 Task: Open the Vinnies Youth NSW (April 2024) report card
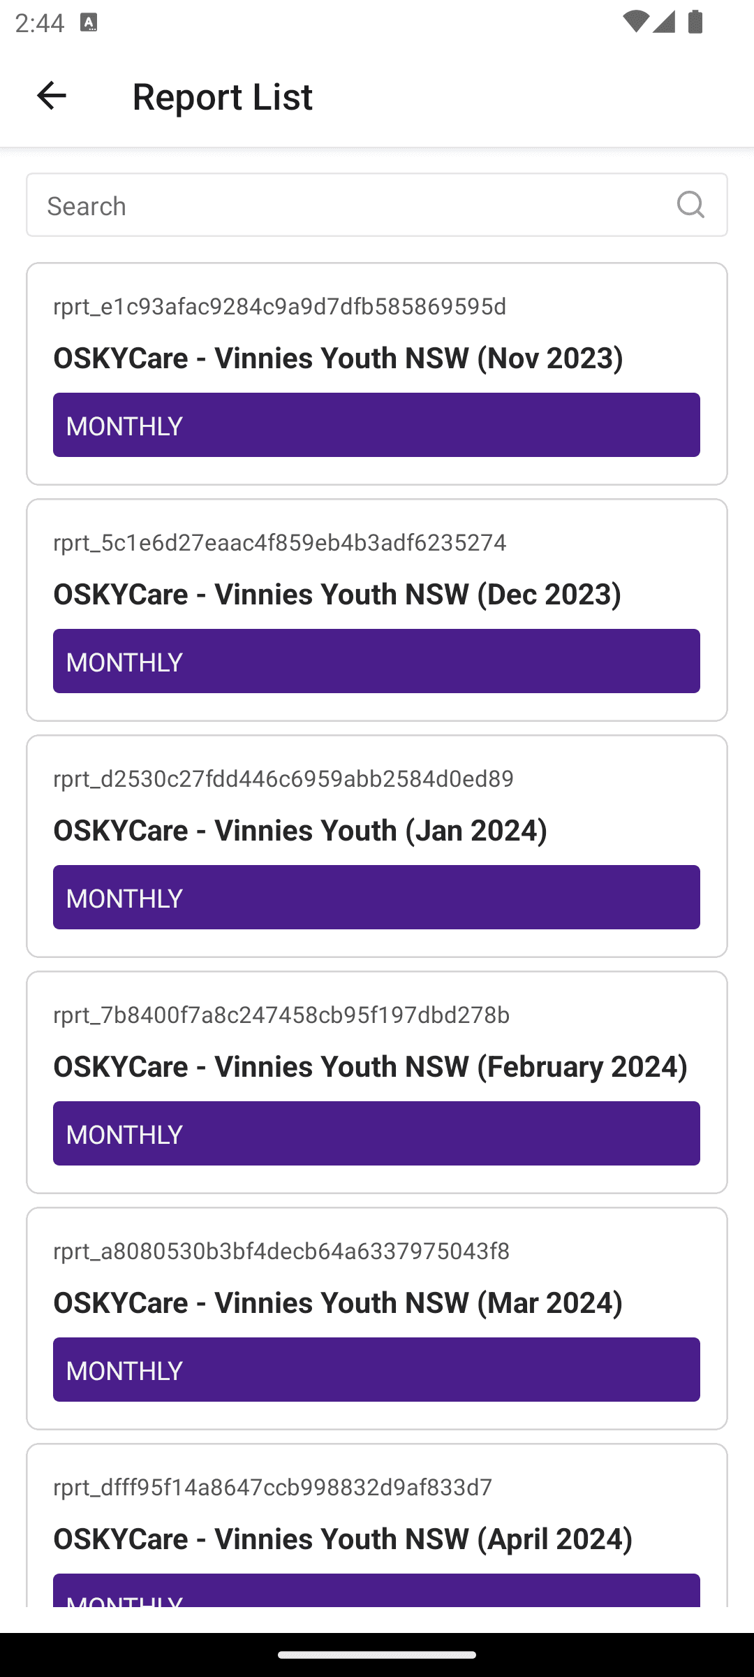coord(377,1539)
